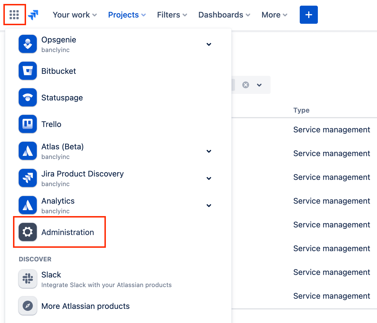The width and height of the screenshot is (377, 323).
Task: Click the Atlas (Beta) icon
Action: tap(27, 151)
